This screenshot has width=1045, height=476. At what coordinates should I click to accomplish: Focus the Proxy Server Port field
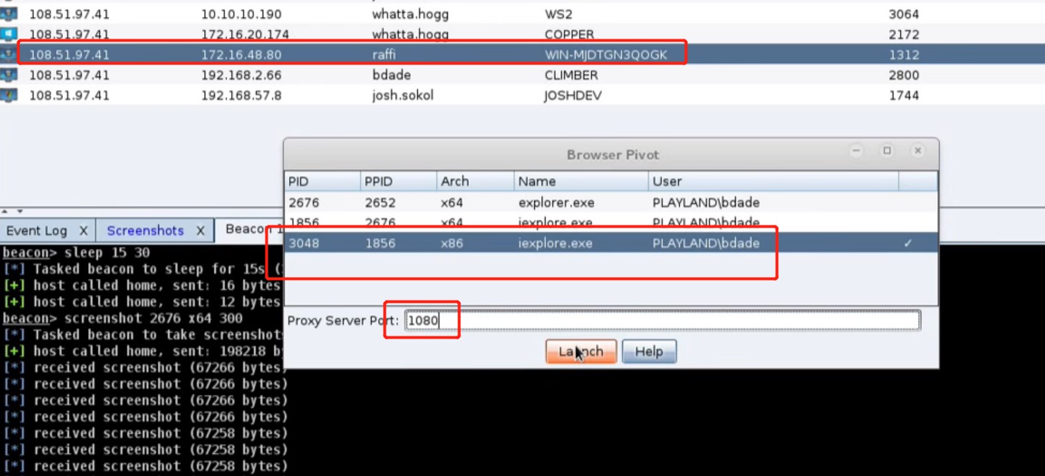pyautogui.click(x=662, y=320)
